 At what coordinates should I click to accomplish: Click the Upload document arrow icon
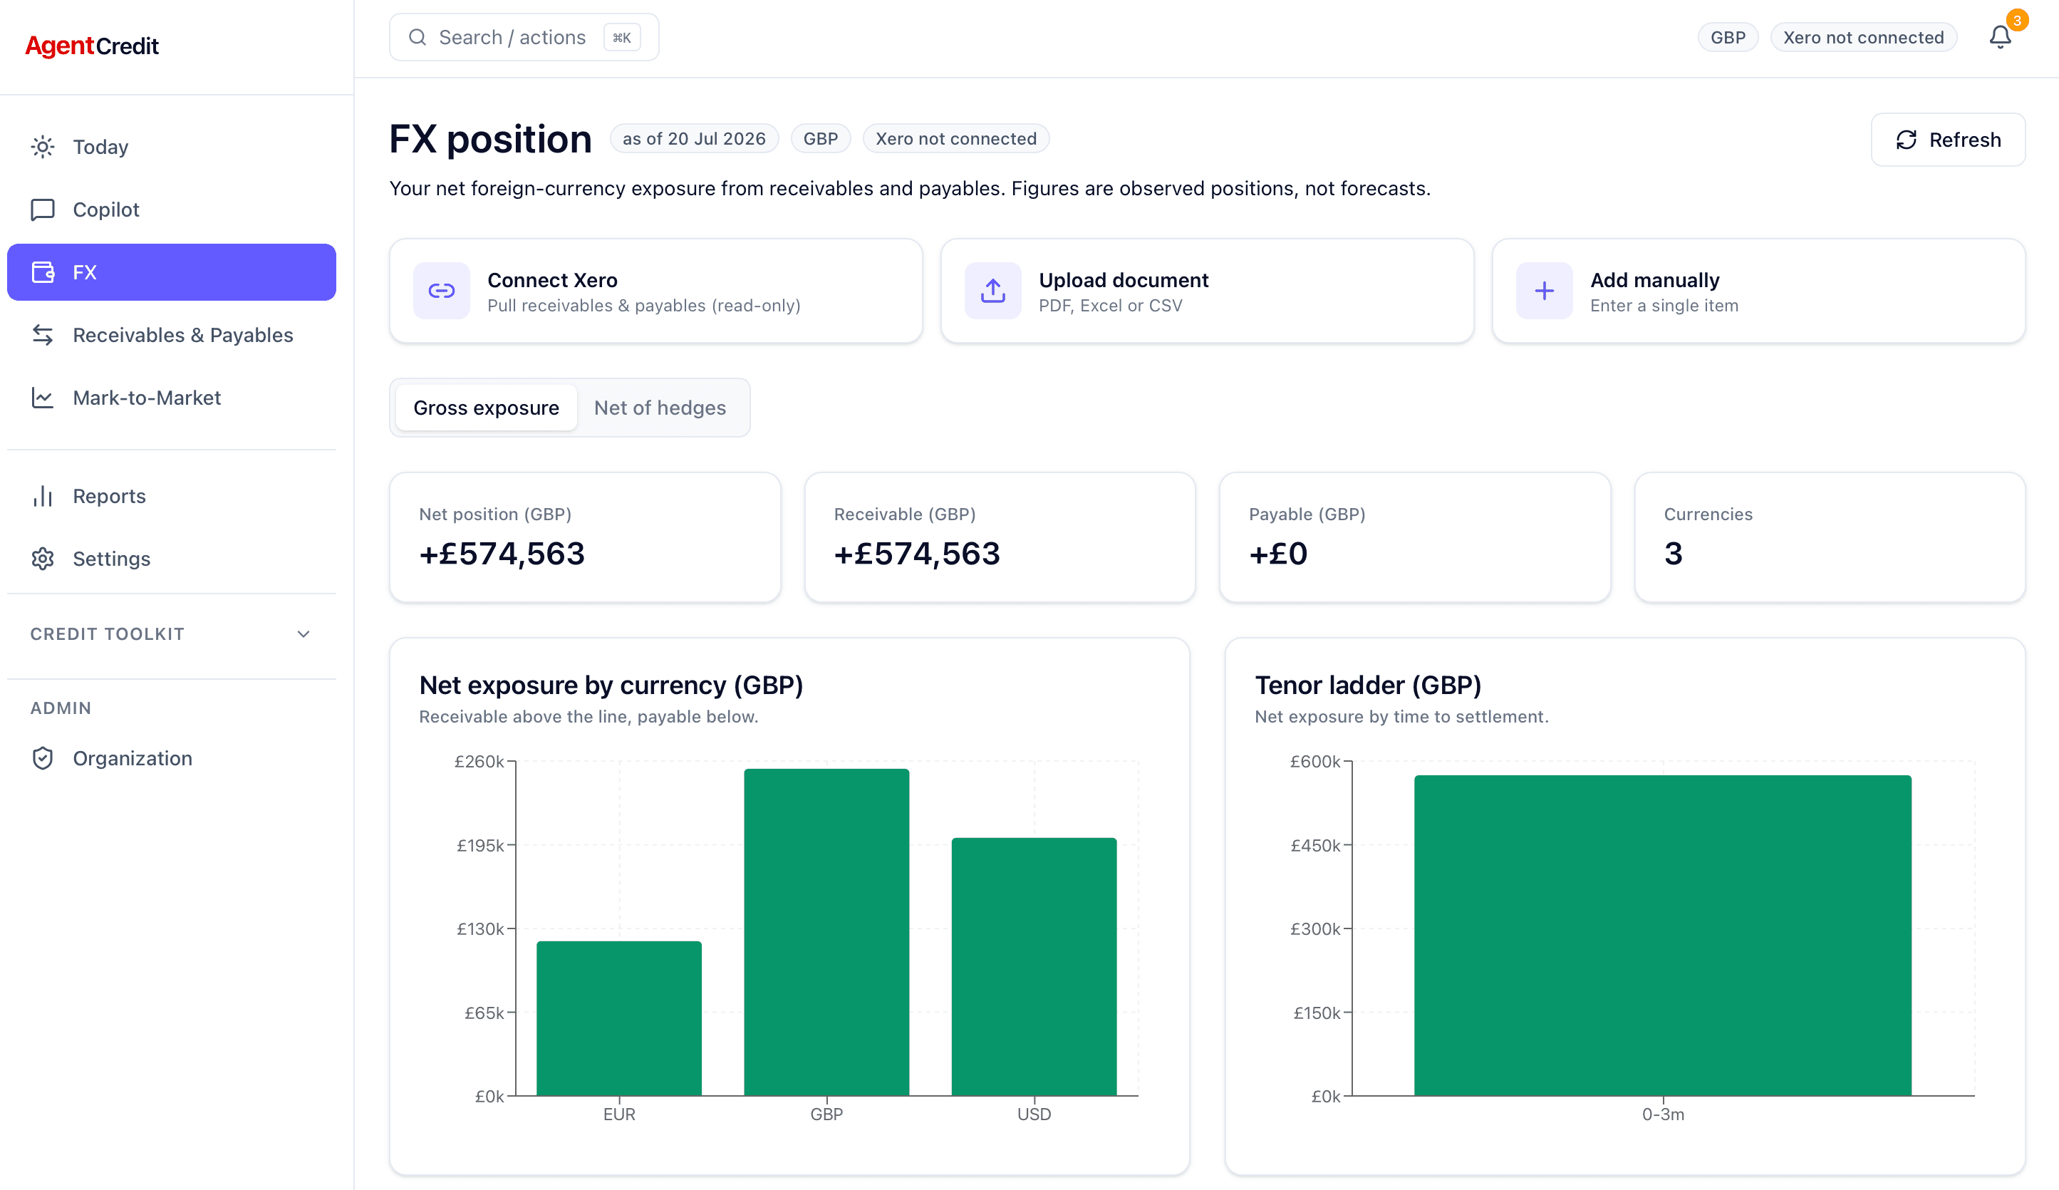click(992, 290)
